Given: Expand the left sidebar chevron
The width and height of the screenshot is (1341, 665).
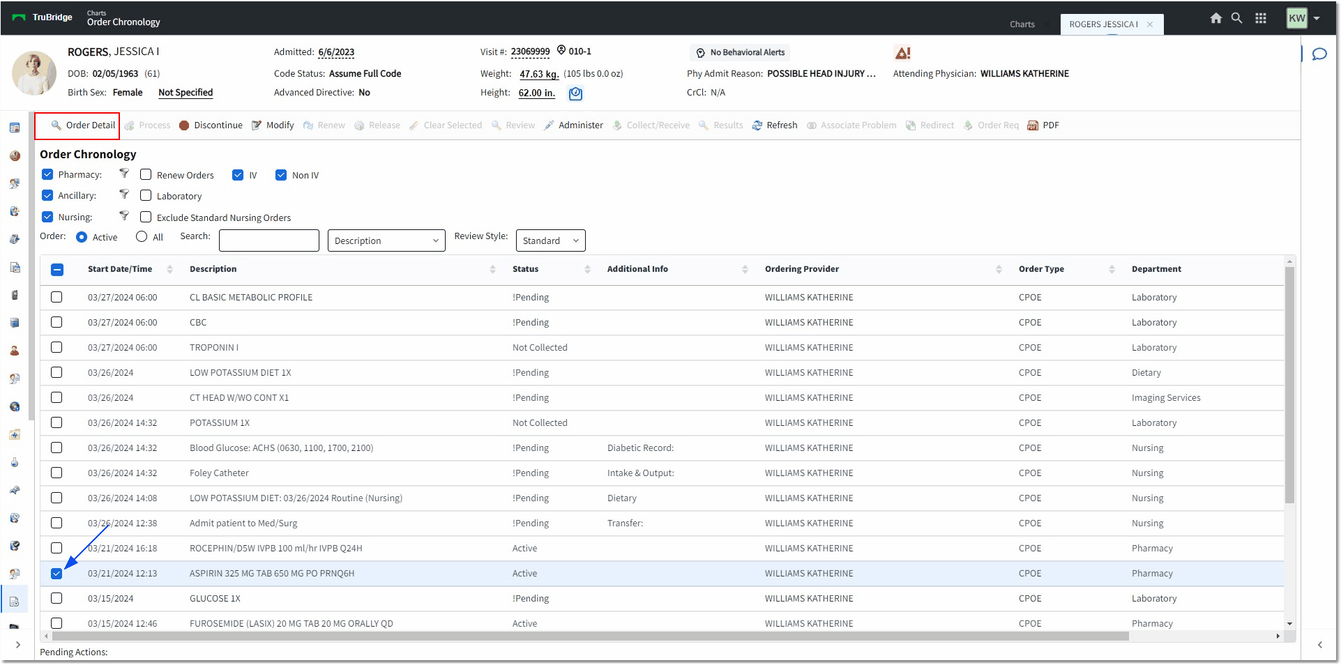Looking at the screenshot, I should (x=17, y=645).
